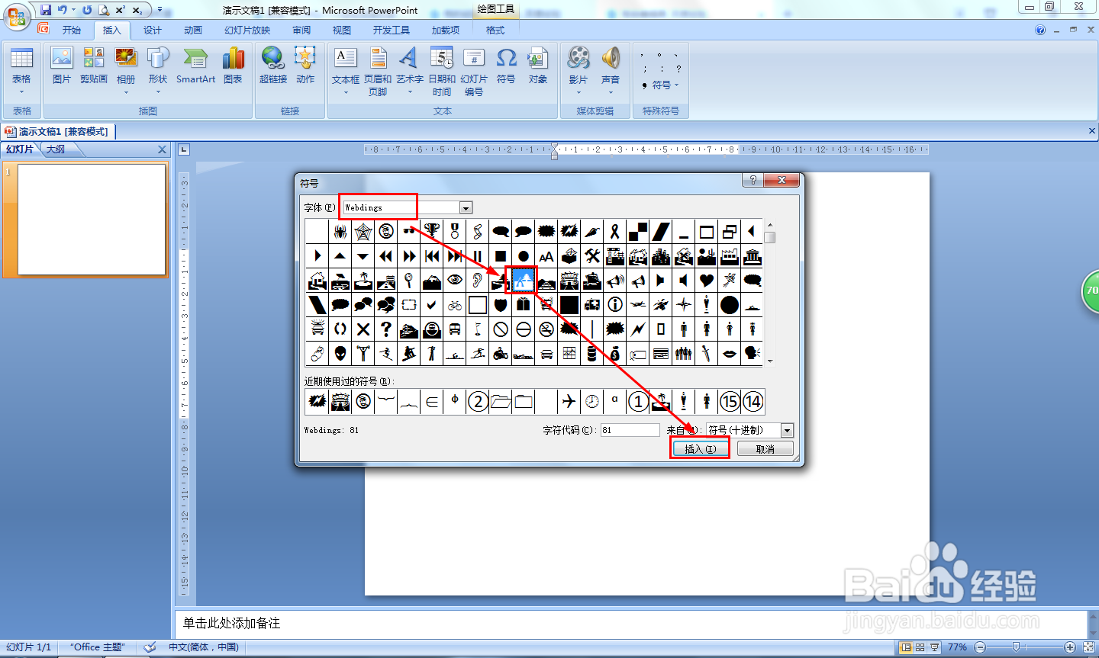Open the 设计 ribbon tab
Viewport: 1099px width, 658px height.
[153, 30]
